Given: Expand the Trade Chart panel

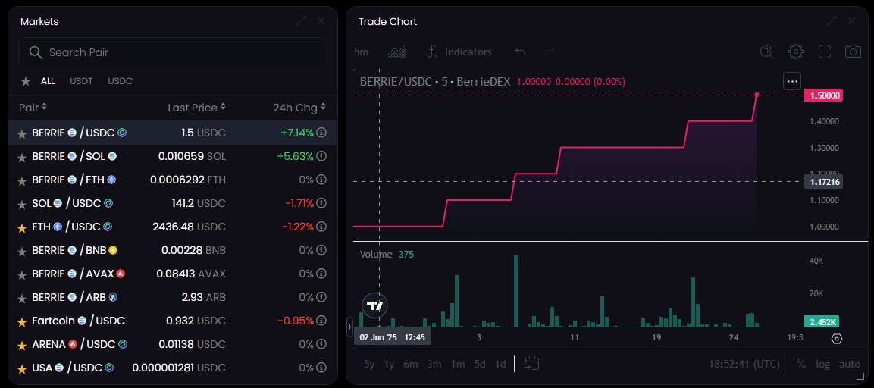Looking at the screenshot, I should coord(832,21).
